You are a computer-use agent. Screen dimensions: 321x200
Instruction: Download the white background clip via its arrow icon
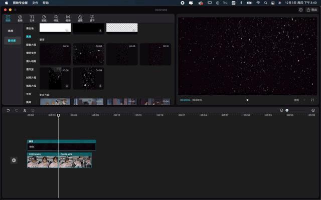[x=67, y=30]
